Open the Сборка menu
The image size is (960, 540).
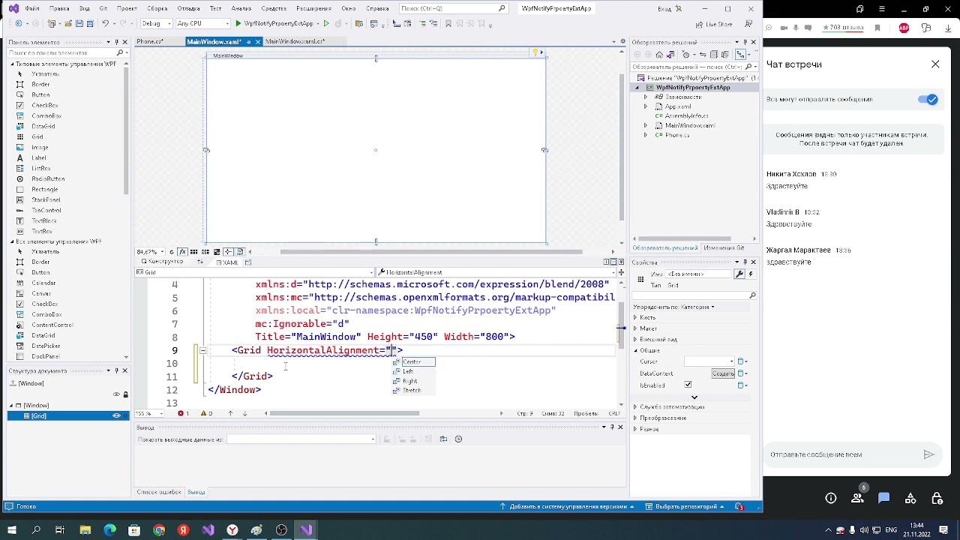157,8
